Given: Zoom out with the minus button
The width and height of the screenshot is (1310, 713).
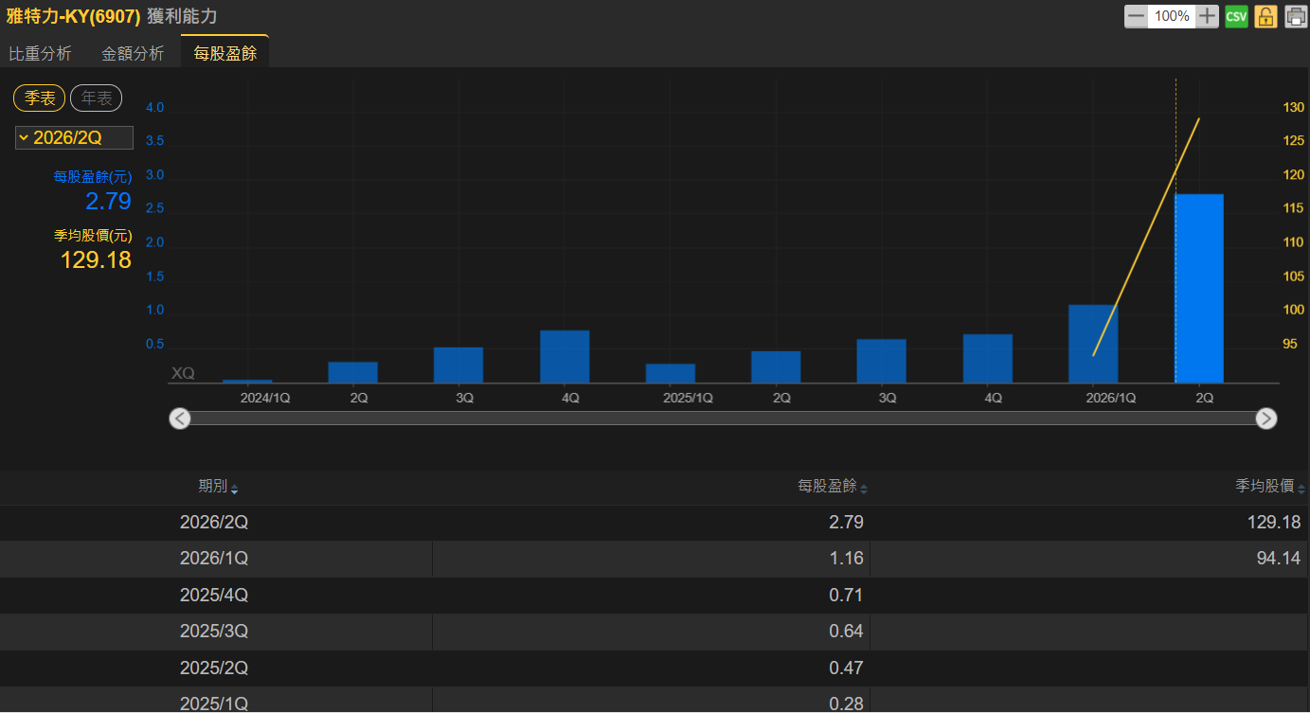Looking at the screenshot, I should 1136,16.
